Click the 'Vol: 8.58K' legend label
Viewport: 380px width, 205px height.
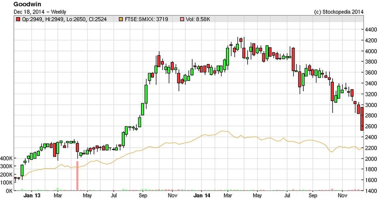pos(198,19)
